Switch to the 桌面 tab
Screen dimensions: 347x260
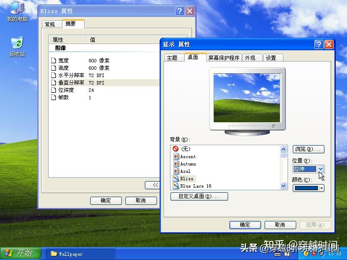(x=196, y=57)
